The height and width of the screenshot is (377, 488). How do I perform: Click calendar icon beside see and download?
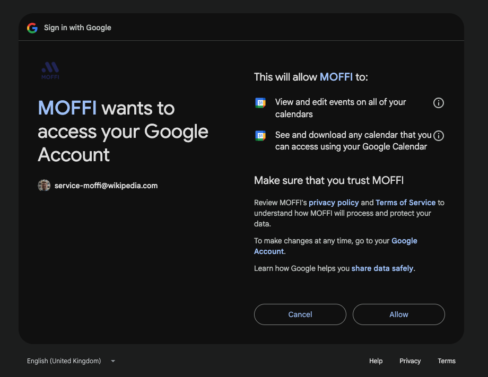(260, 136)
